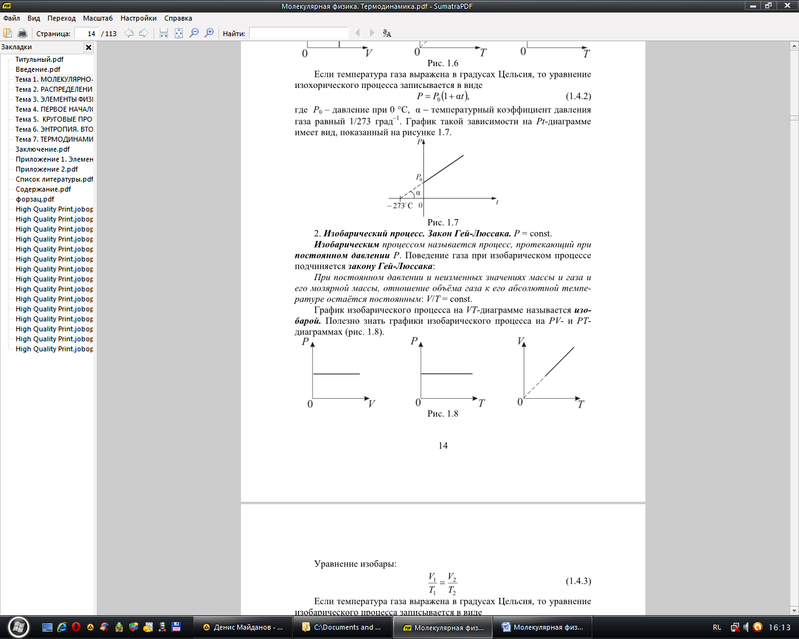Open bookmark Заключение.pdf
This screenshot has width=799, height=639.
[x=42, y=149]
